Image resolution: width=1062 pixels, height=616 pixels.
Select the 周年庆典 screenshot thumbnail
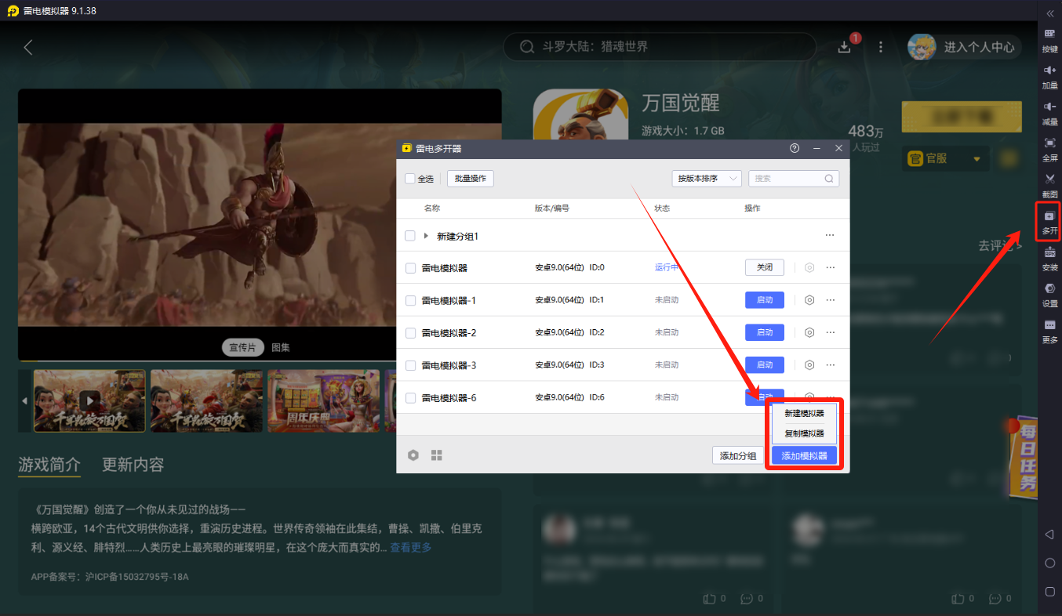323,400
